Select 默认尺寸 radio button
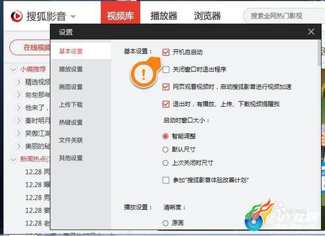The height and width of the screenshot is (236, 325). 165,150
